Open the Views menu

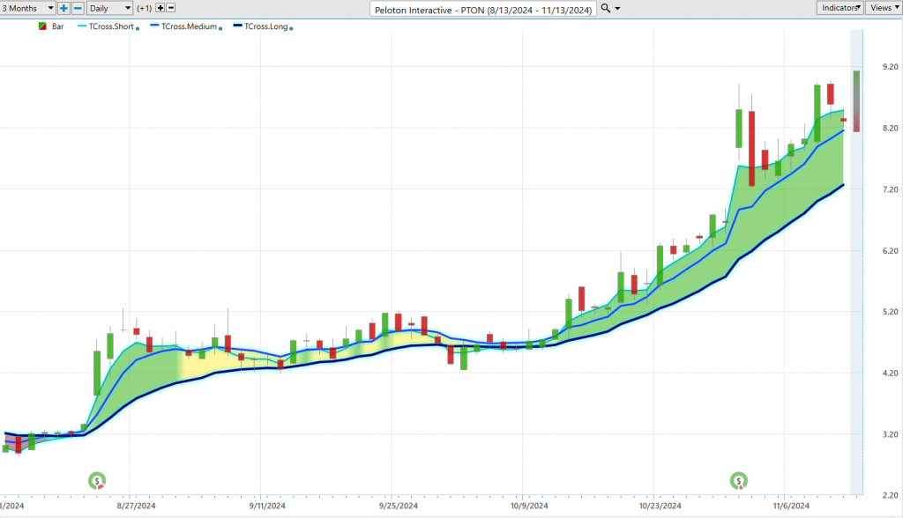point(882,8)
